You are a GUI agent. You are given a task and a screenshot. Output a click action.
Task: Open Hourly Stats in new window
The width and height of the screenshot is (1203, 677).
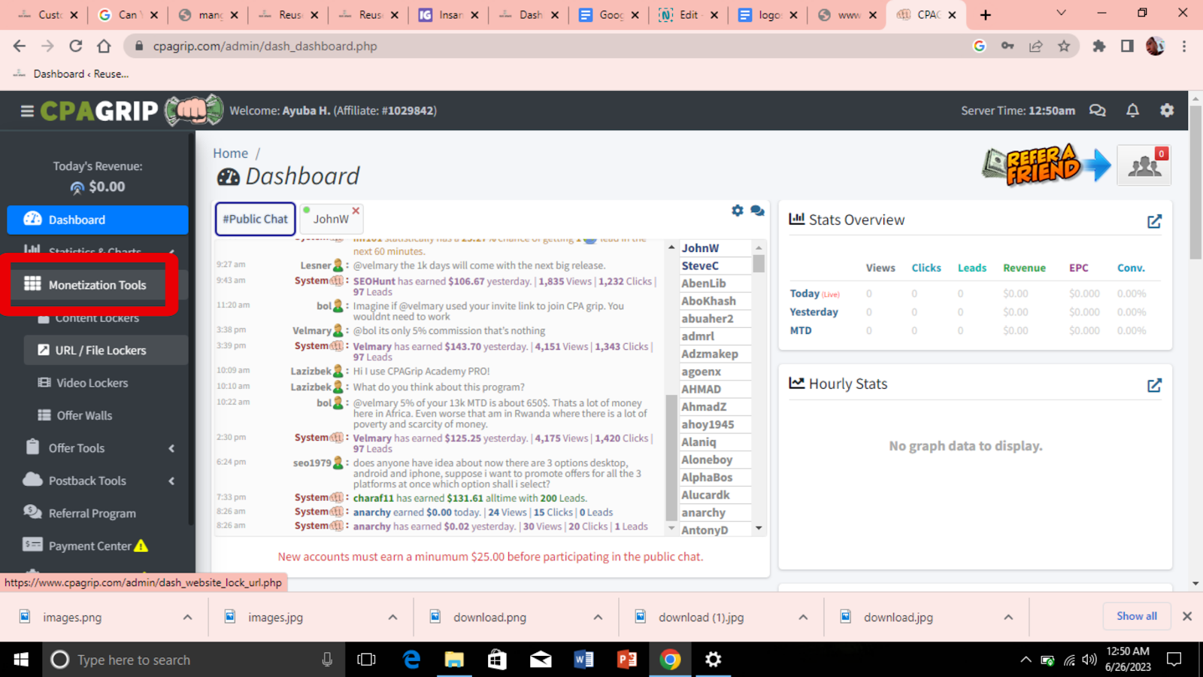coord(1154,385)
